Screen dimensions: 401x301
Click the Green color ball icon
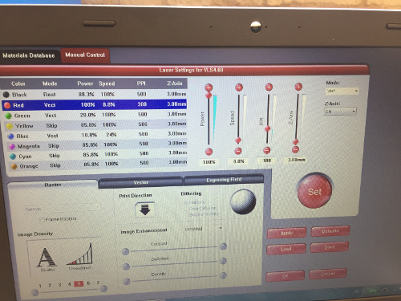(x=9, y=116)
